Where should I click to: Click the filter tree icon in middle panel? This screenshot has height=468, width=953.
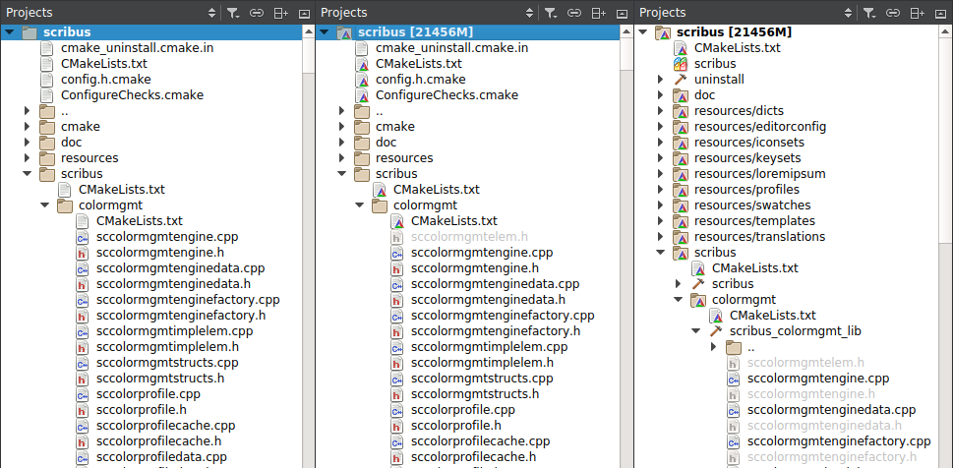coord(550,13)
